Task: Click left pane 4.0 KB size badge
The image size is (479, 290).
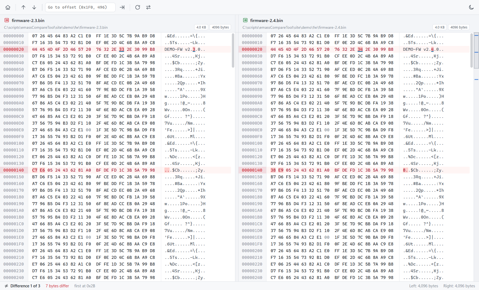Action: point(201,27)
